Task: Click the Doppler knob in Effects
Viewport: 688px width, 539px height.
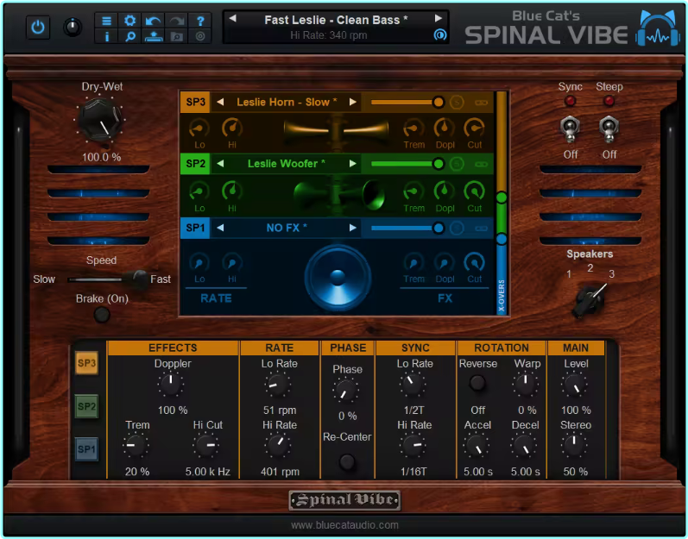Action: (x=171, y=385)
